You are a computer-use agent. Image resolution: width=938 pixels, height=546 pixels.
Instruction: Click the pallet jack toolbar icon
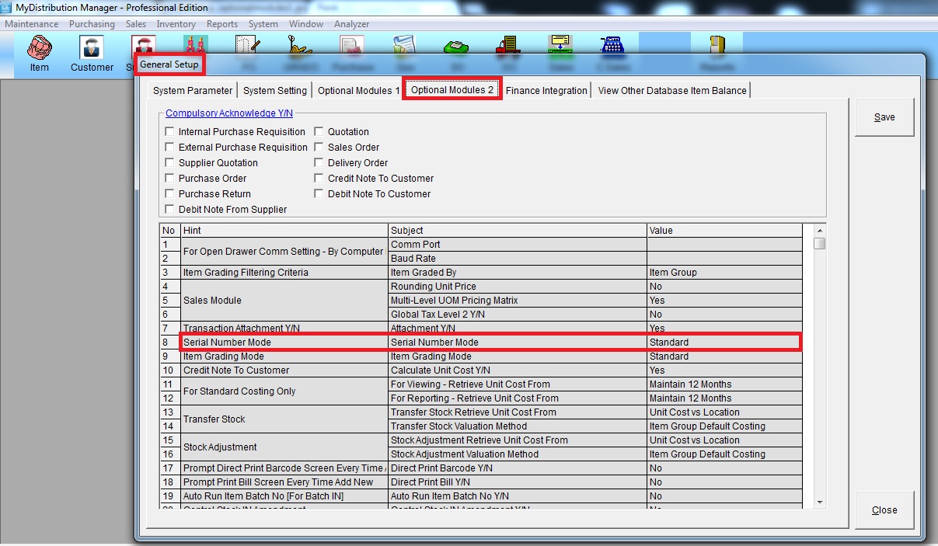pyautogui.click(x=298, y=45)
